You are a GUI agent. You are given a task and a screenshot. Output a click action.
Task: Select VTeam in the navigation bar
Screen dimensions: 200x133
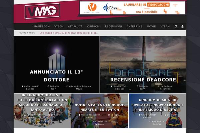coord(165,27)
